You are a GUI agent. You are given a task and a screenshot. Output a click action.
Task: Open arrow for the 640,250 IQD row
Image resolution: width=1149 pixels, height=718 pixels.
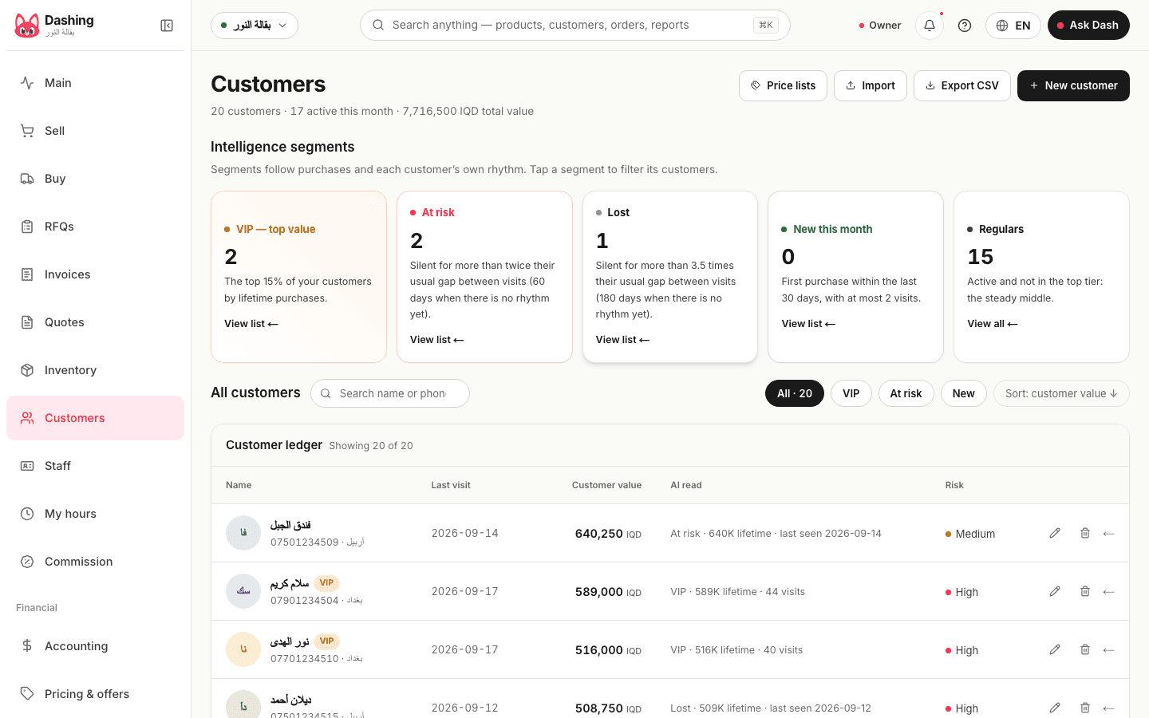[1108, 534]
